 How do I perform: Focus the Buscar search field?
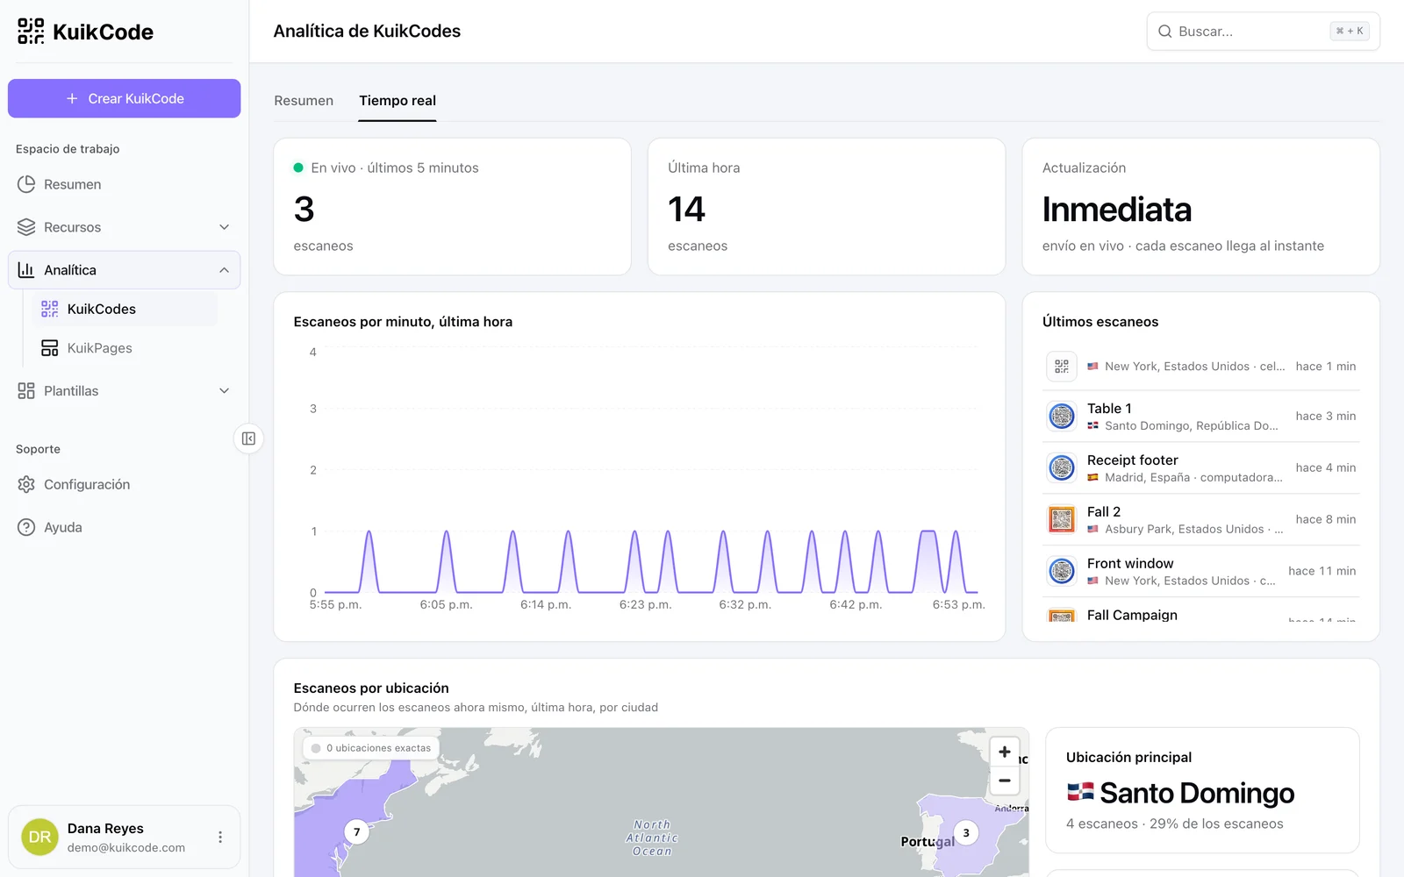[x=1264, y=32]
